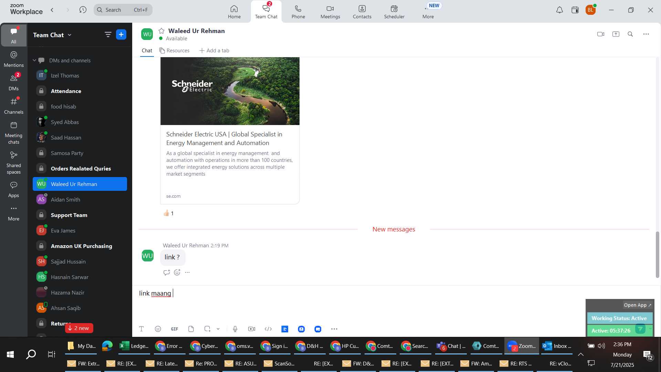Open chat with Sajjad Hussain
The height and width of the screenshot is (372, 661).
pos(80,261)
